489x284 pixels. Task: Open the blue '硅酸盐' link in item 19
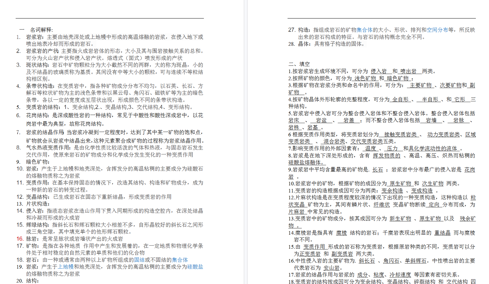195,267
